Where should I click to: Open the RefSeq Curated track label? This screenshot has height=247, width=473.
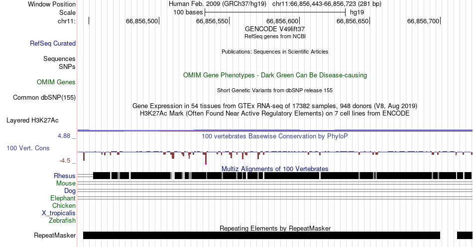click(53, 43)
